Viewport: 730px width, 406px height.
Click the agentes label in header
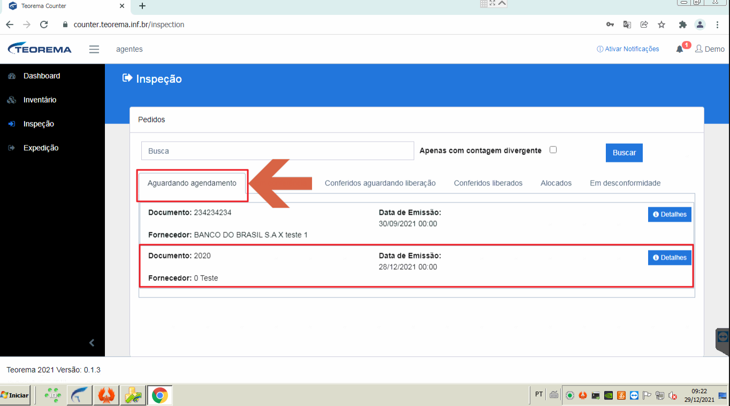click(x=130, y=49)
